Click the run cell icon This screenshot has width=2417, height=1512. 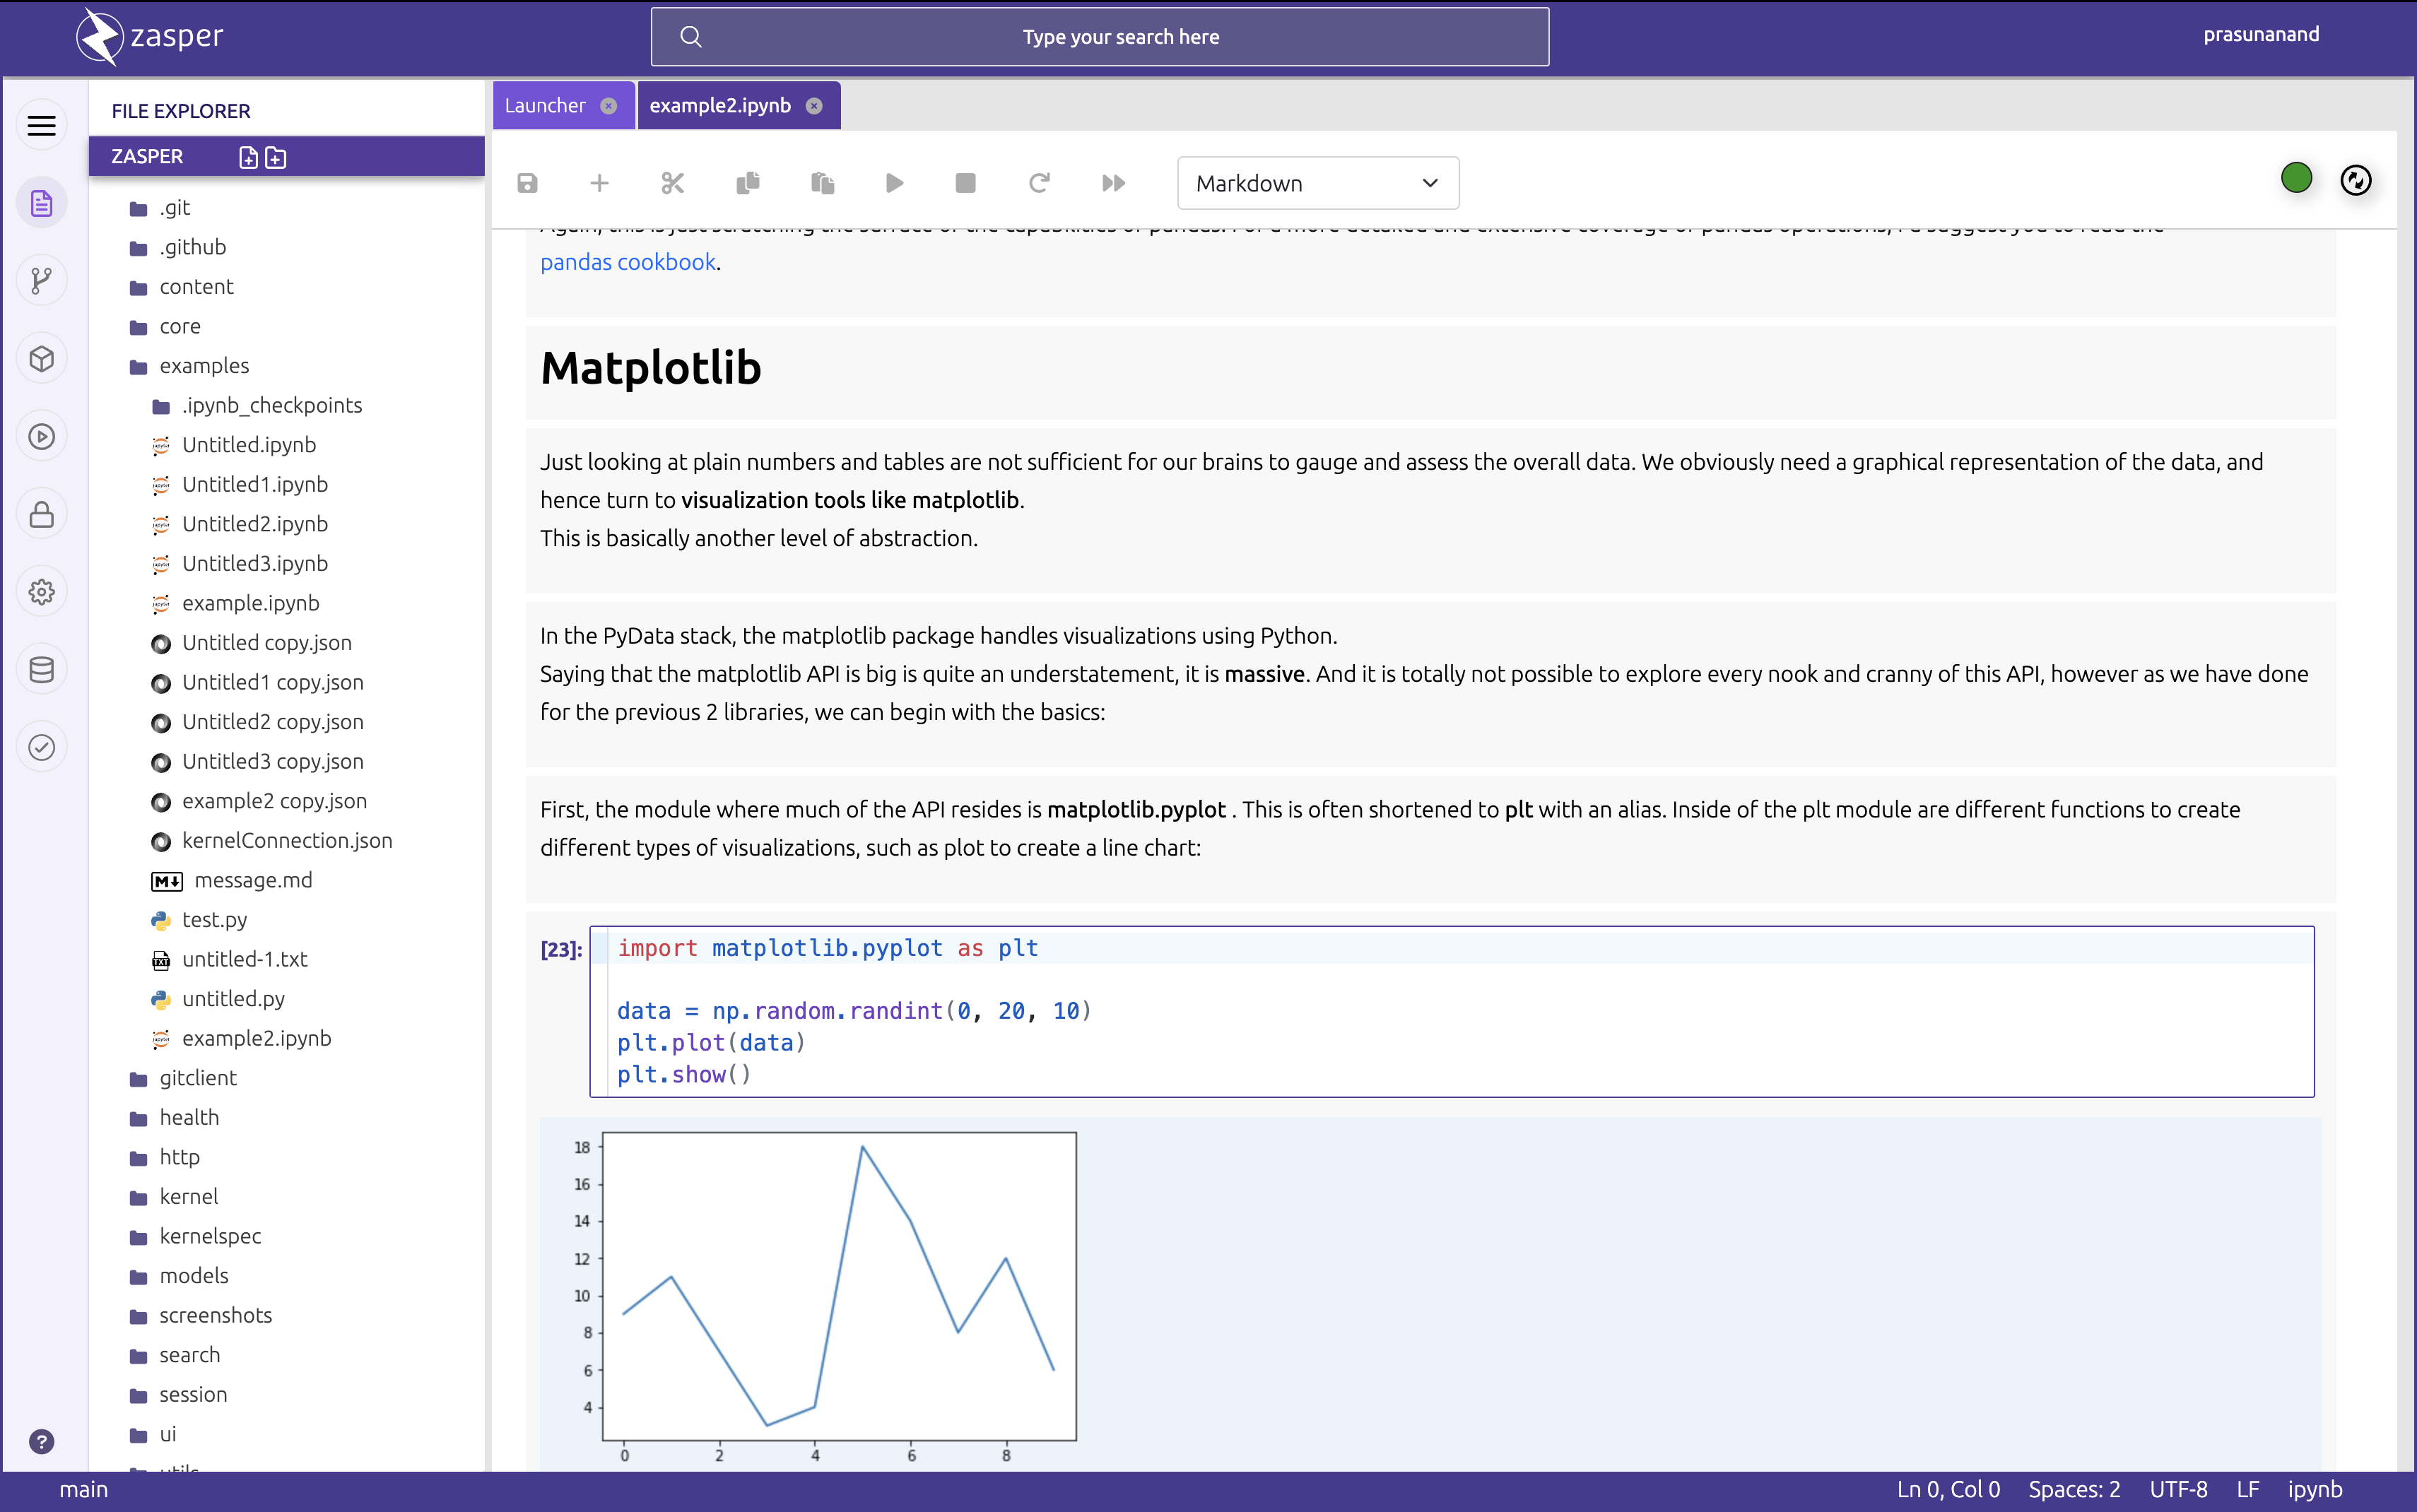[x=894, y=183]
